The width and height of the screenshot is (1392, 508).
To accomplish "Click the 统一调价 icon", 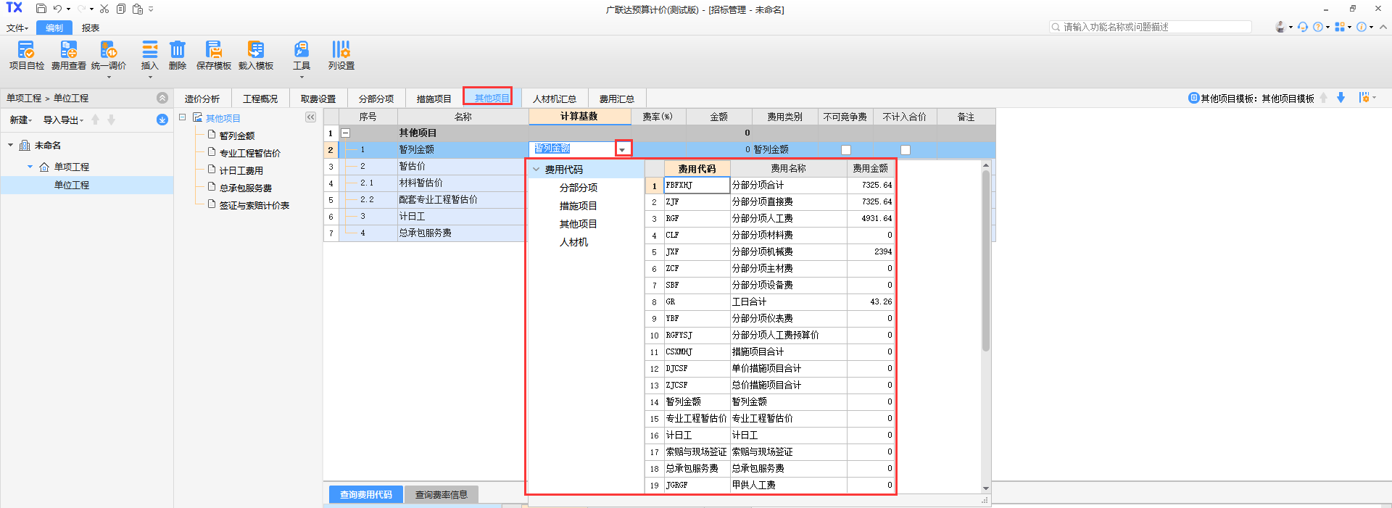I will click(x=109, y=50).
